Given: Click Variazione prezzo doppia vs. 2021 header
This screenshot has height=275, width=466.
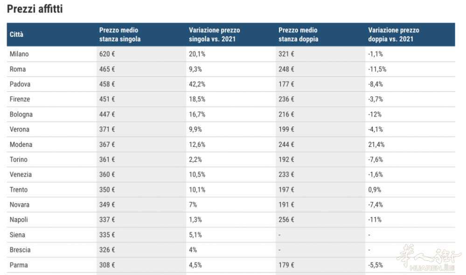Looking at the screenshot, I should [393, 34].
